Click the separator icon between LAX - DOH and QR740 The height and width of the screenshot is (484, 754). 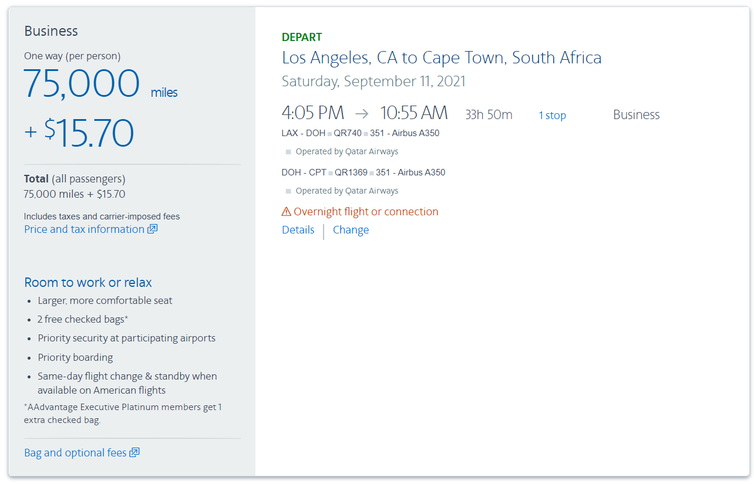click(x=329, y=133)
